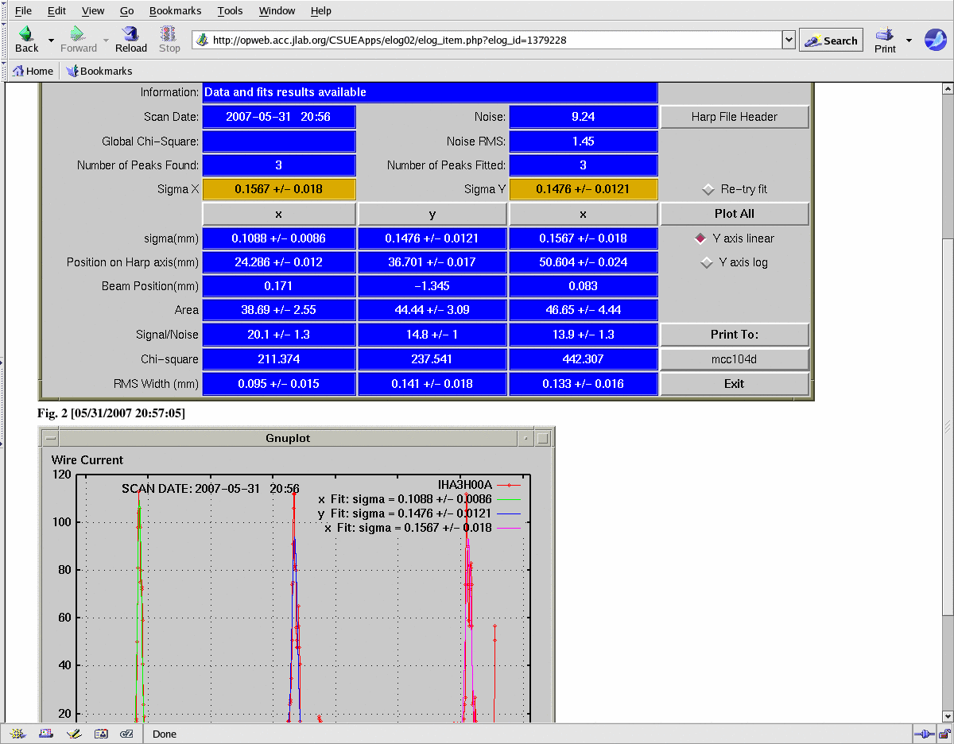Viewport: 954px width, 744px height.
Task: Click the Area value 38.69 +/- 2.55
Action: pos(279,310)
